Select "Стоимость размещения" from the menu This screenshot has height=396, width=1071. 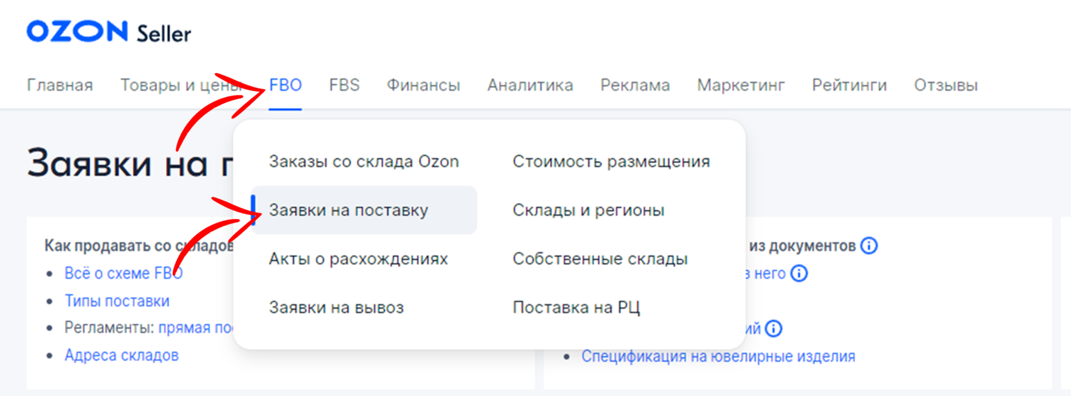[x=611, y=162]
